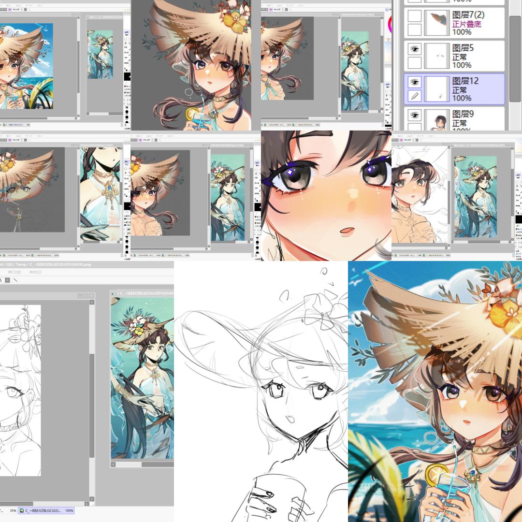This screenshot has height=522, width=522.
Task: Click the pencil icon on 图层12
Action: click(414, 96)
